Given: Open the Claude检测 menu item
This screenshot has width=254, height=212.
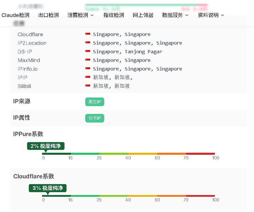Looking at the screenshot, I should (15, 15).
